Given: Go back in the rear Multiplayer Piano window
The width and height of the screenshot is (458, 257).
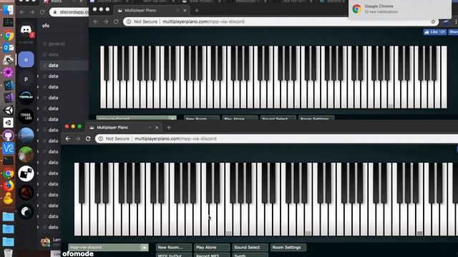Looking at the screenshot, I should [96, 21].
